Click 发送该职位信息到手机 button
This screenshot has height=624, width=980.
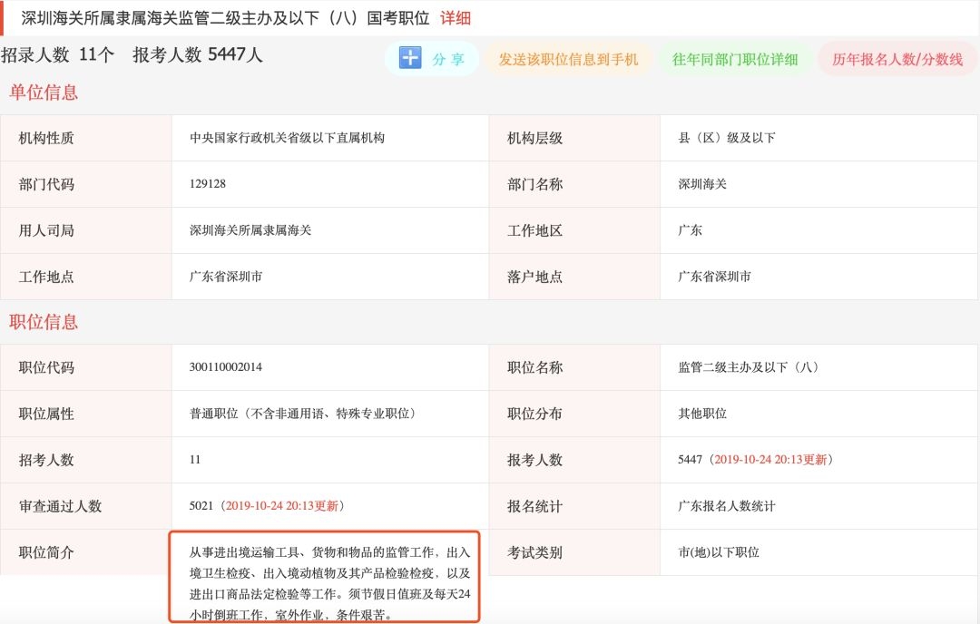click(568, 59)
